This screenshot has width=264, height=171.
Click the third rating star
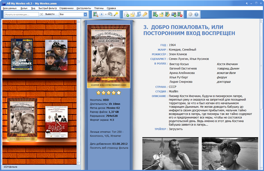pos(109,92)
